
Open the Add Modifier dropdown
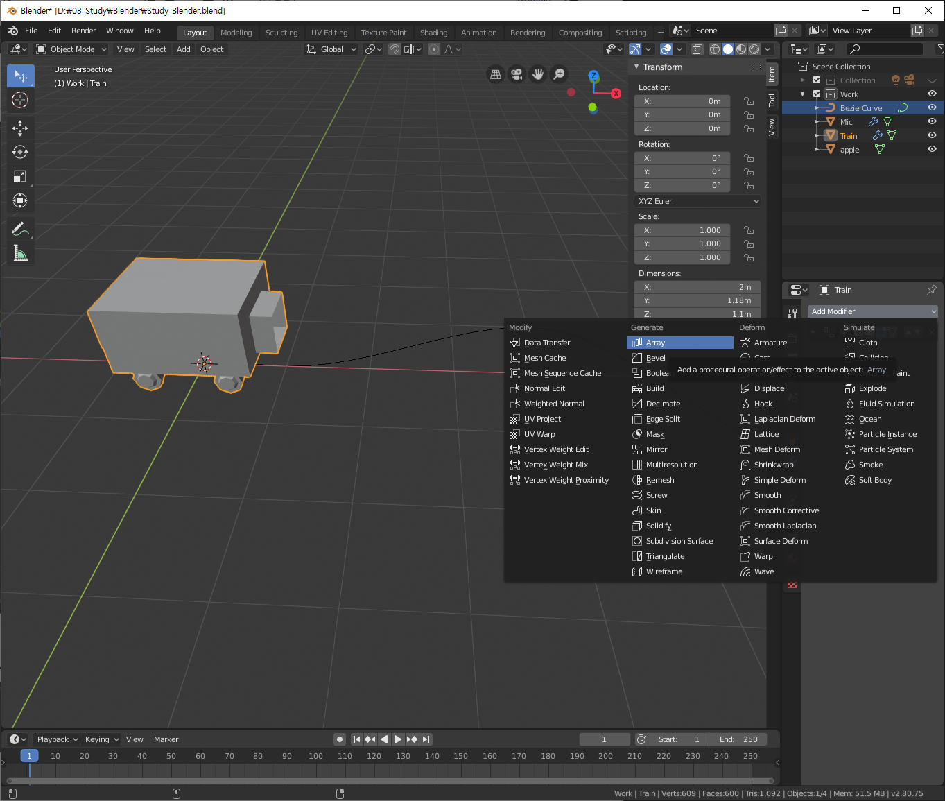873,311
